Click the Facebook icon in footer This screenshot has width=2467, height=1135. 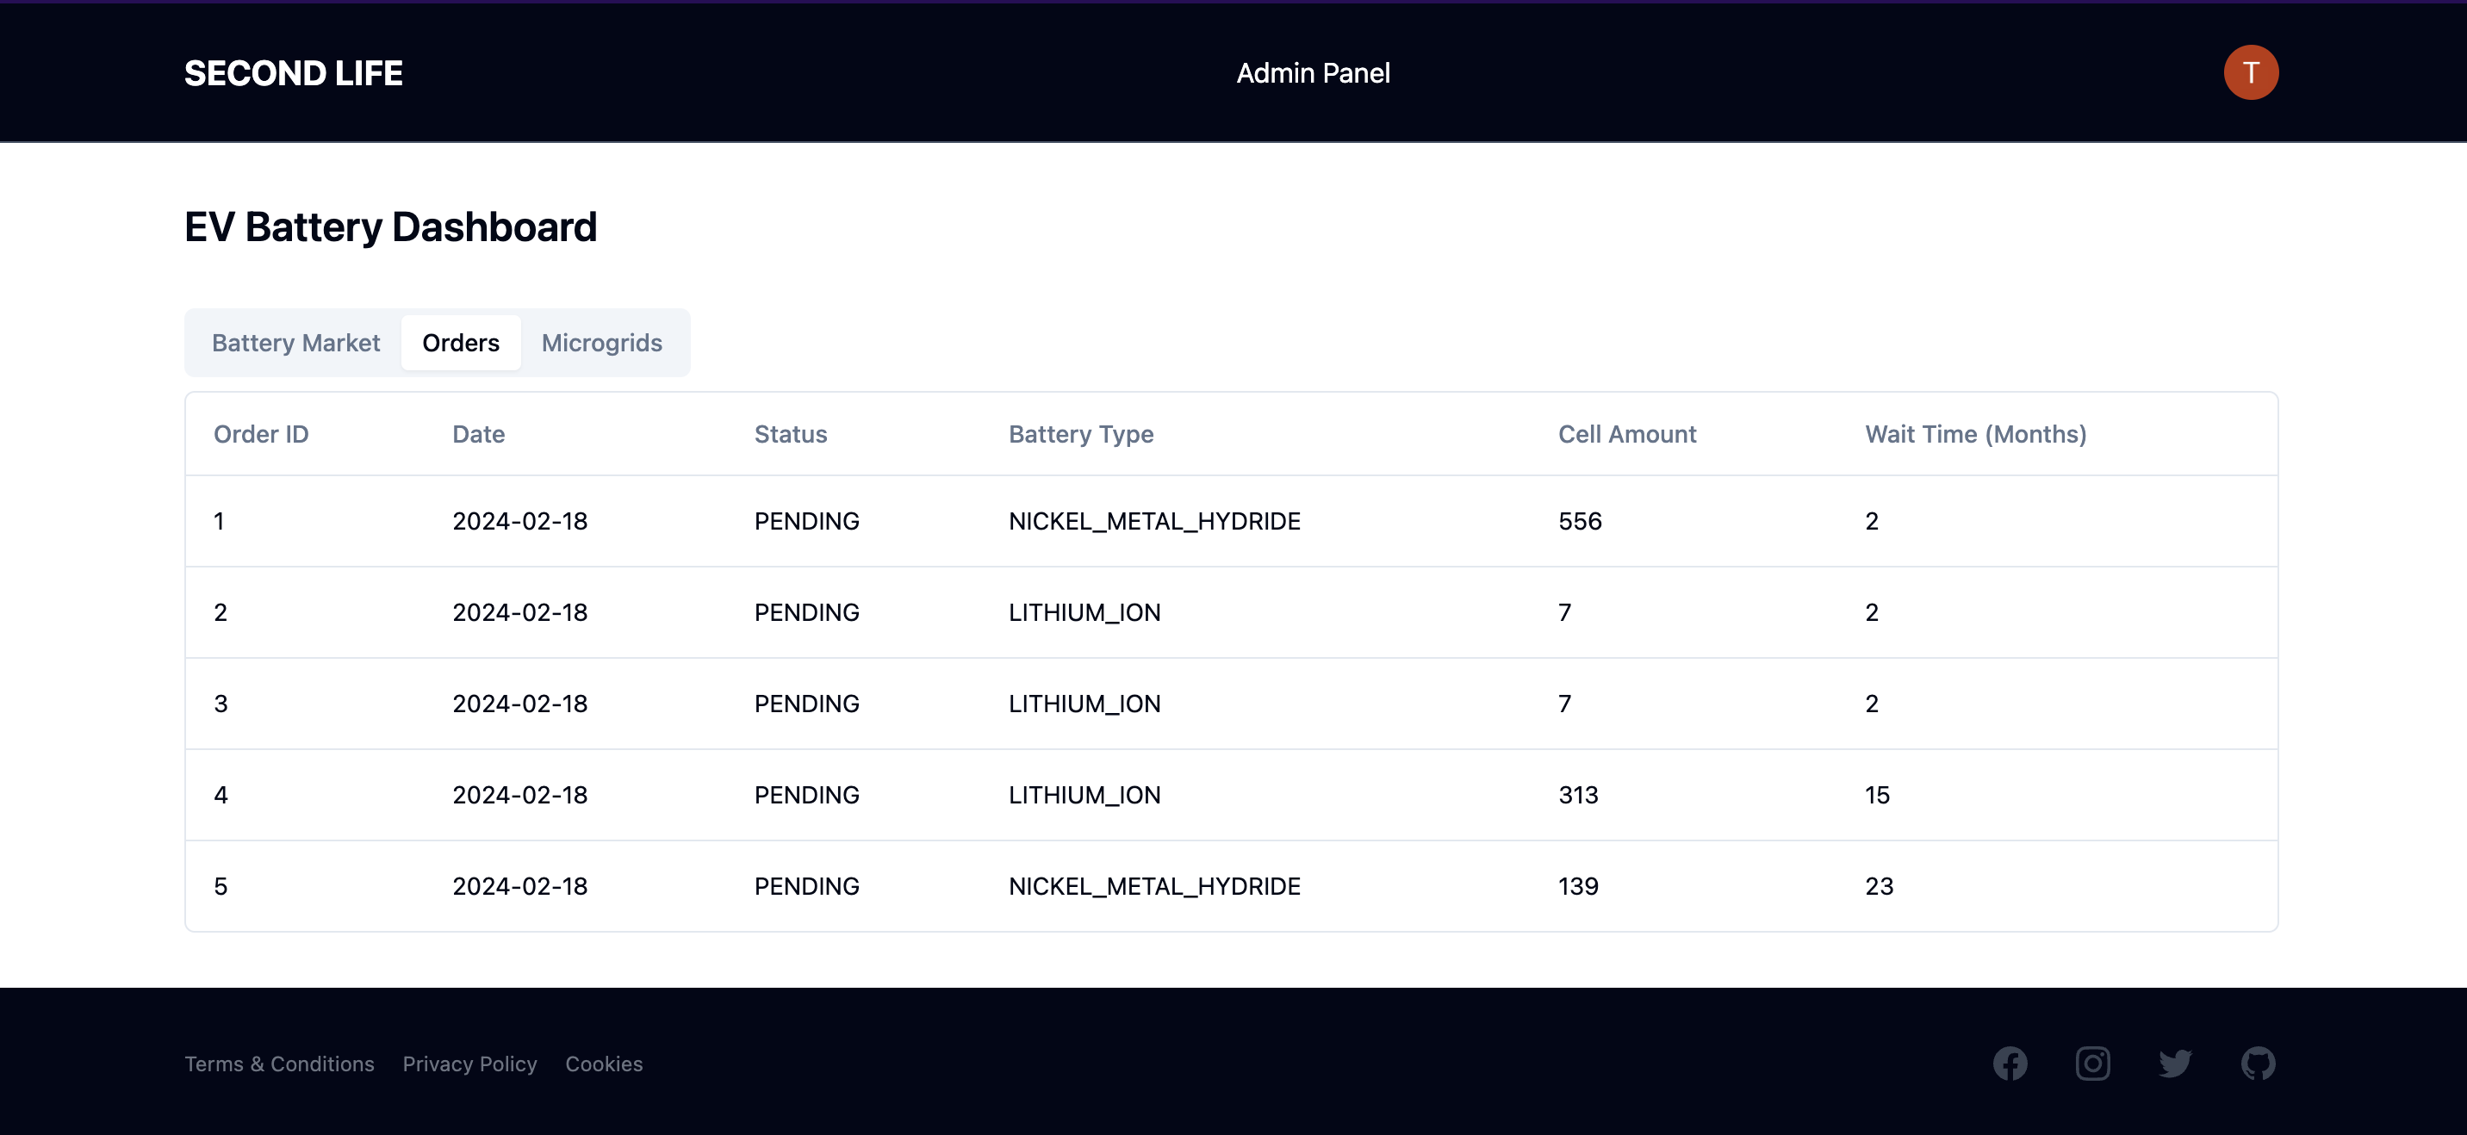click(2010, 1064)
